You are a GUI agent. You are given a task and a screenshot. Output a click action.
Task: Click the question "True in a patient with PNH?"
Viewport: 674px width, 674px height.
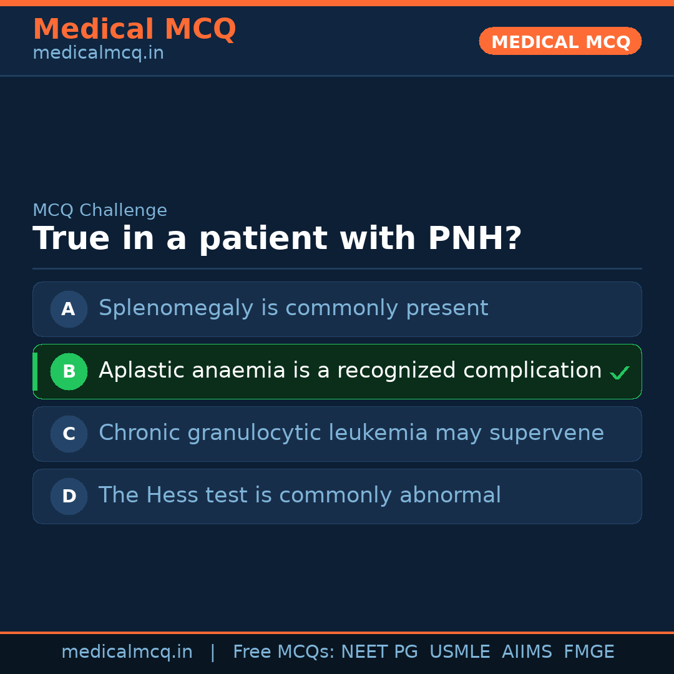pos(277,239)
